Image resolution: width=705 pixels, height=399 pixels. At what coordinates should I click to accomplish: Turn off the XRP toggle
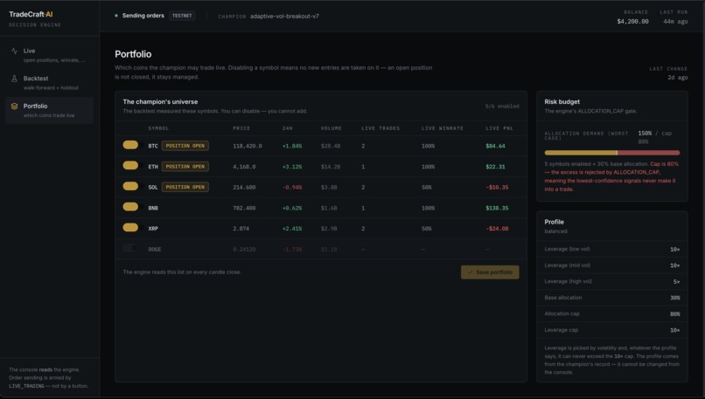131,228
